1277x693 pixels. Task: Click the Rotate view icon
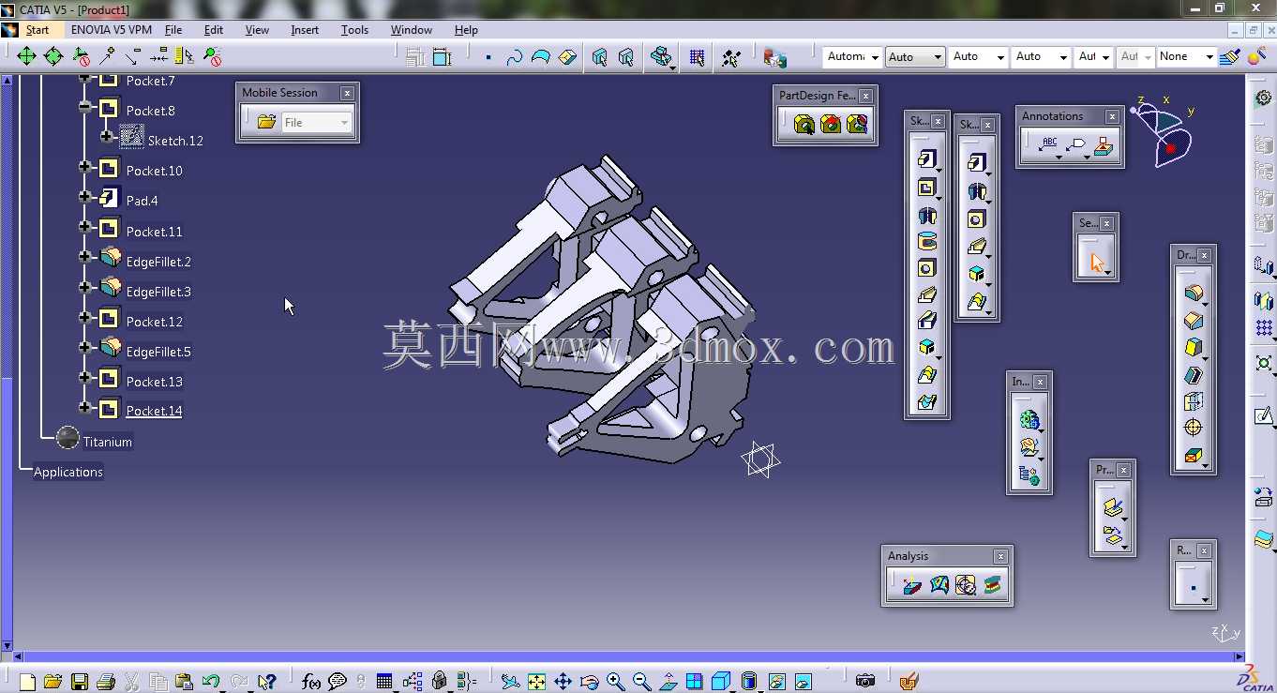(589, 682)
